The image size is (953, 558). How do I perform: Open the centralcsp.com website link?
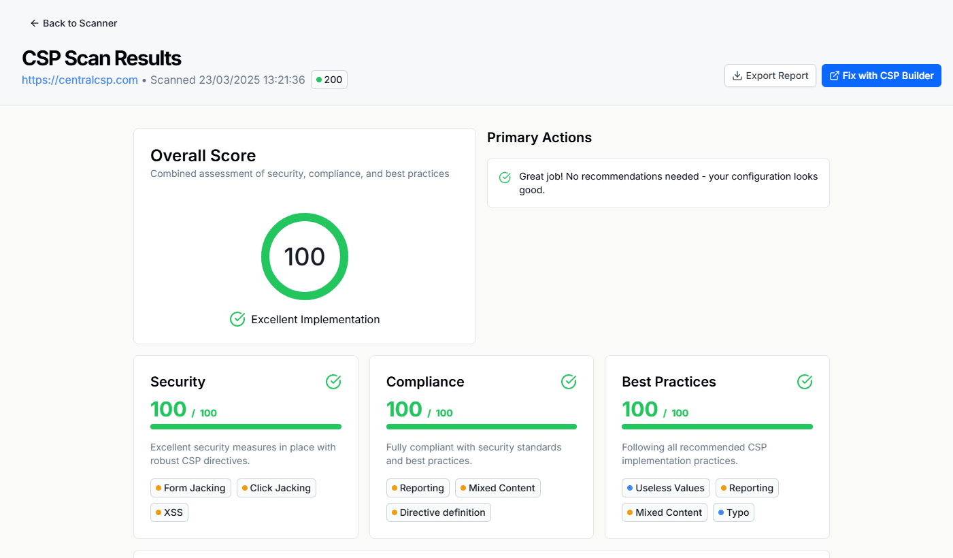click(x=80, y=80)
